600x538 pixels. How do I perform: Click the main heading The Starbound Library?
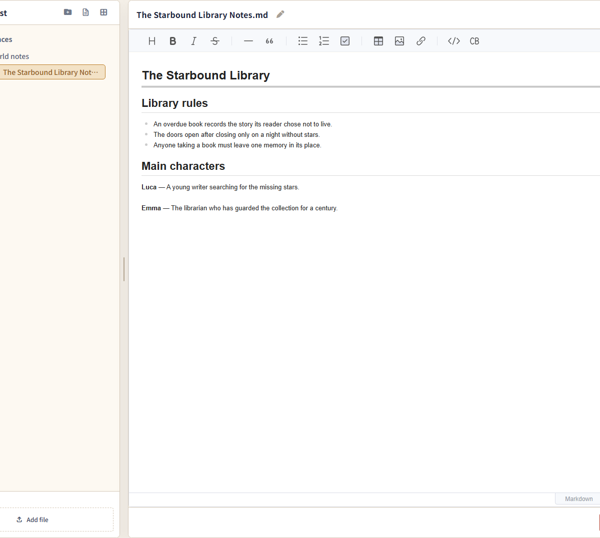click(206, 75)
